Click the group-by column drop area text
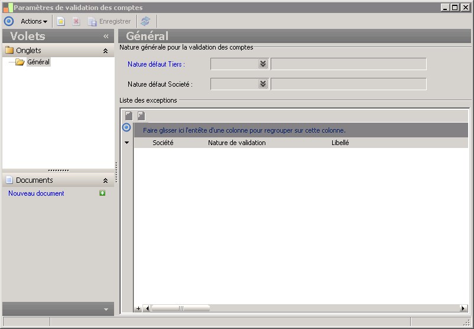474x329 pixels. click(x=244, y=130)
